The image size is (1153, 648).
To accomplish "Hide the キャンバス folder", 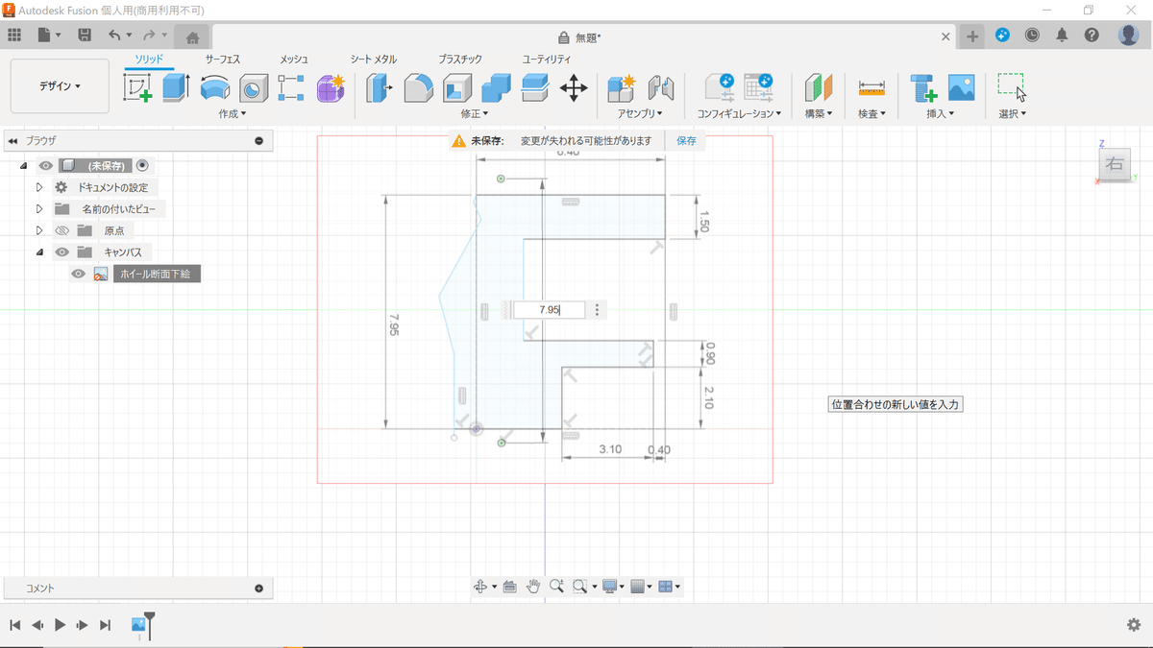I will (62, 252).
